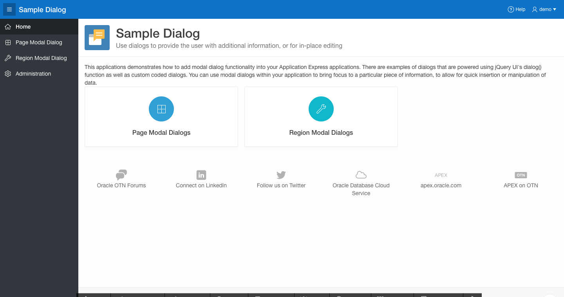The width and height of the screenshot is (564, 297).
Task: Click the teal wrench circle icon
Action: [x=321, y=109]
